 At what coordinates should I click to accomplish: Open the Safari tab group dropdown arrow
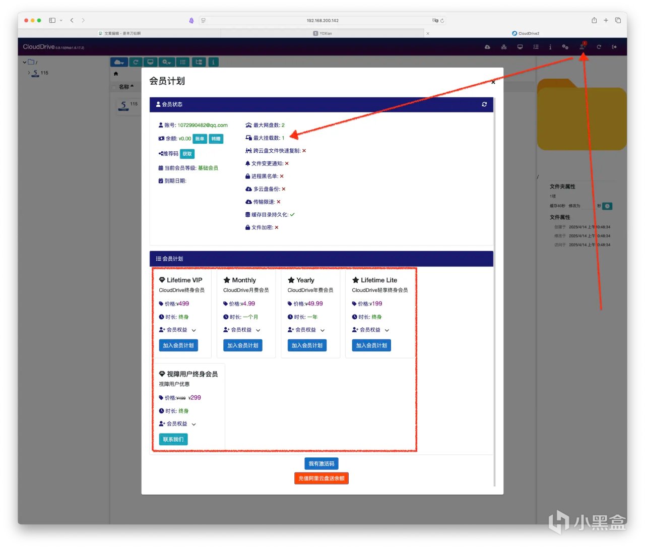[61, 20]
